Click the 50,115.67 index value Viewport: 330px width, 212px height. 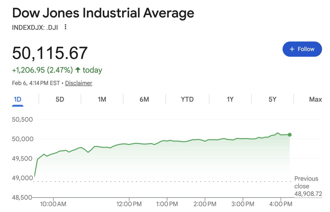(x=50, y=53)
